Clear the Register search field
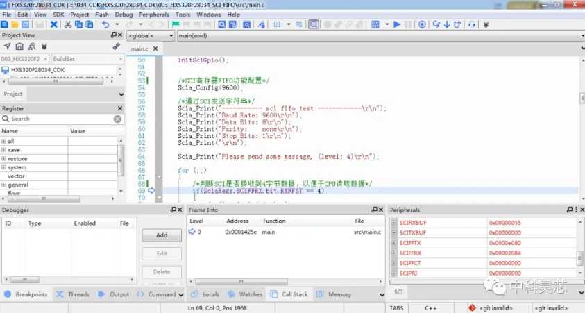The width and height of the screenshot is (585, 313). pyautogui.click(x=117, y=119)
